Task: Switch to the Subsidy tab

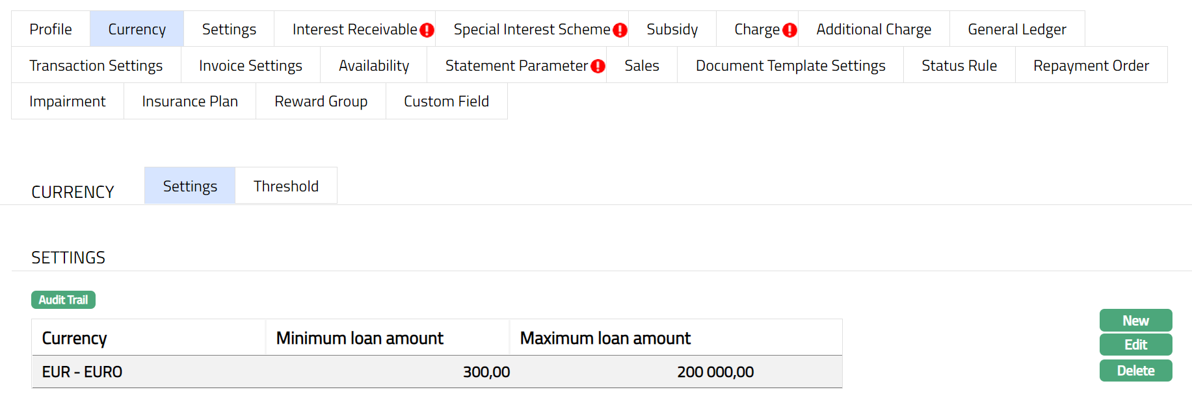Action: 672,29
